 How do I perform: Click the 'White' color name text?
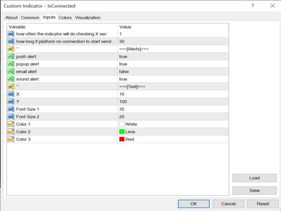(131, 124)
